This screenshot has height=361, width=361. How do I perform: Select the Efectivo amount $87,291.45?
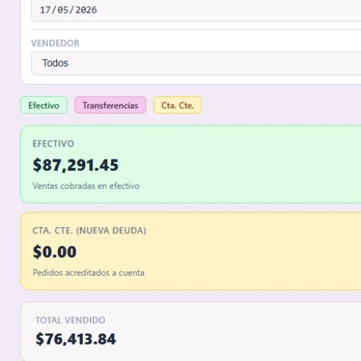coord(75,165)
